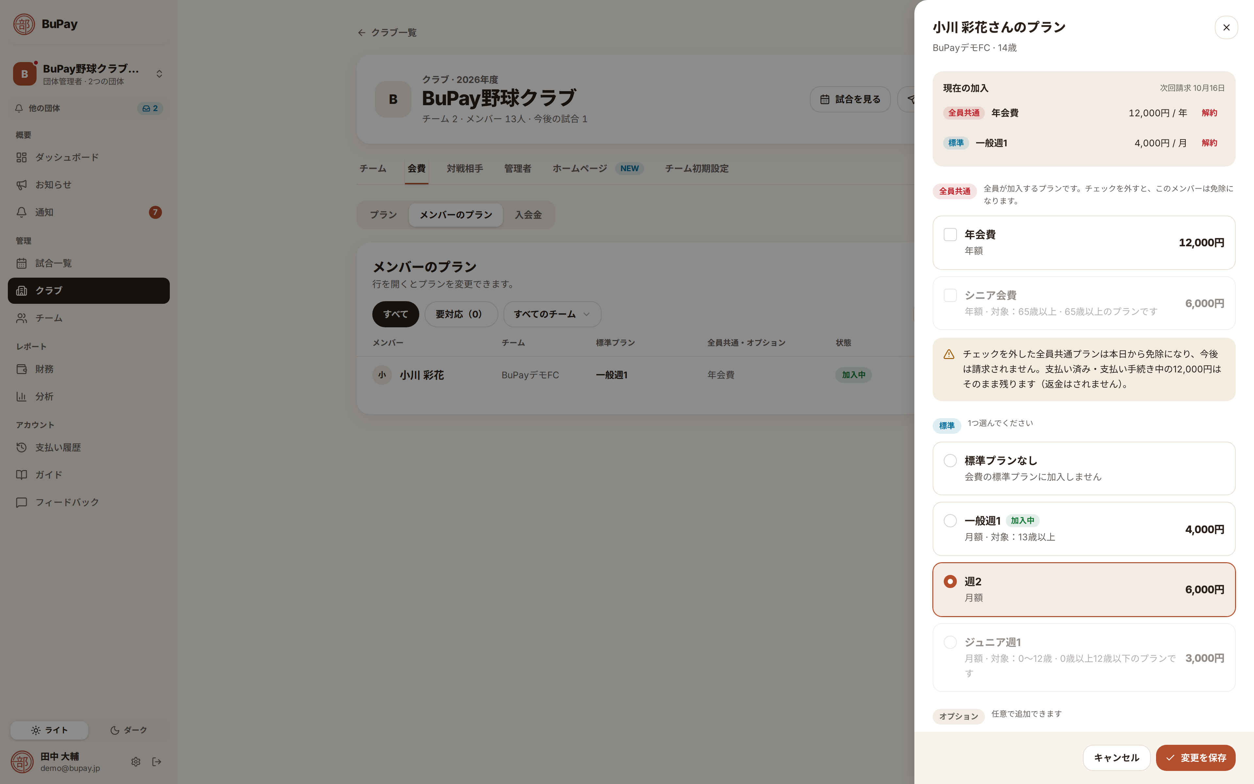Viewport: 1254px width, 784px height.
Task: Open the 管理者 tab
Action: pyautogui.click(x=518, y=169)
